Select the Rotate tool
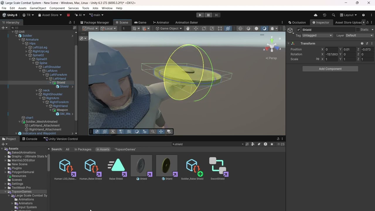 pos(204,28)
